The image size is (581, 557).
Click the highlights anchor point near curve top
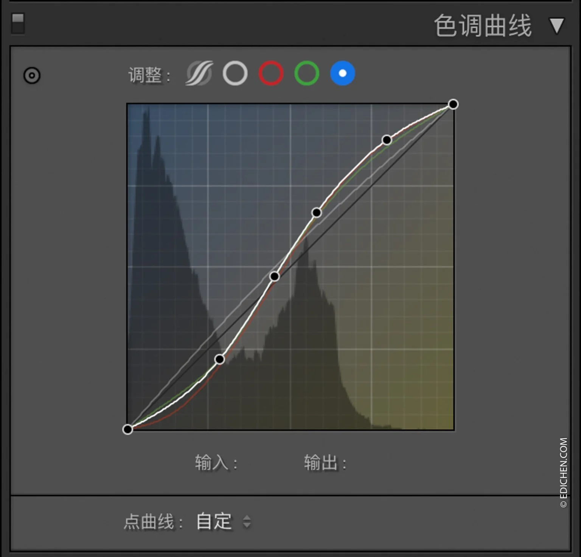[387, 140]
